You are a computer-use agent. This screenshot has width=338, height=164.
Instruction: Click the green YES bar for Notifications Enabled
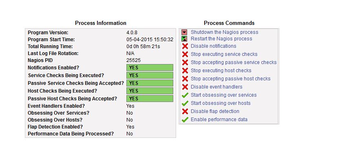point(150,68)
